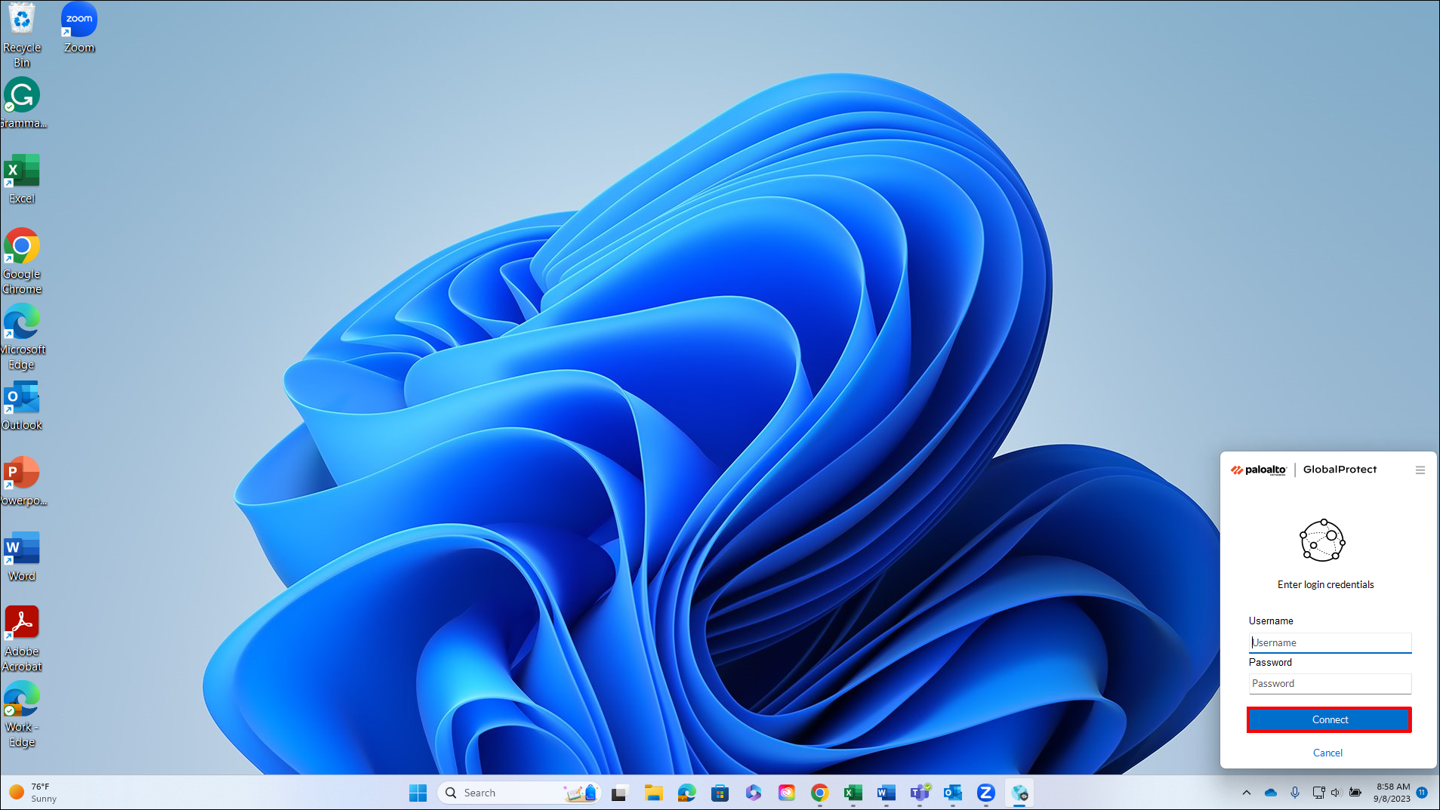
Task: Open the Windows Start menu
Action: pos(418,793)
